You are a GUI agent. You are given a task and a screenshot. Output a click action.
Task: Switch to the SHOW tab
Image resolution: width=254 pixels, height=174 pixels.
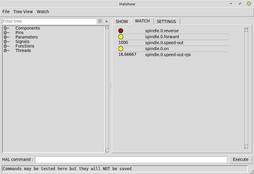[122, 21]
